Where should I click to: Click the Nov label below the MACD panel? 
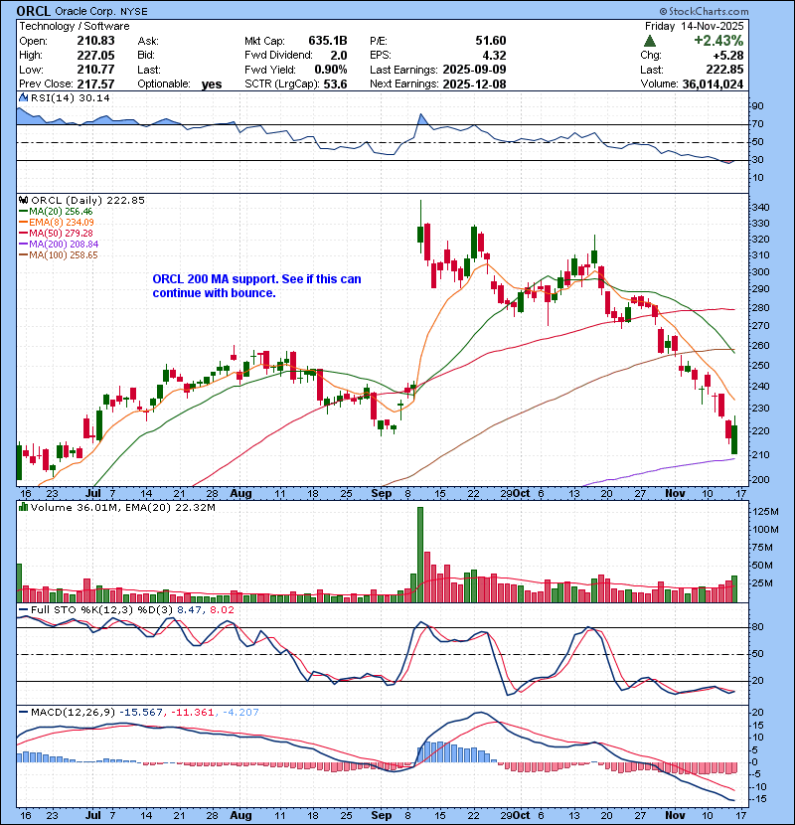[675, 815]
